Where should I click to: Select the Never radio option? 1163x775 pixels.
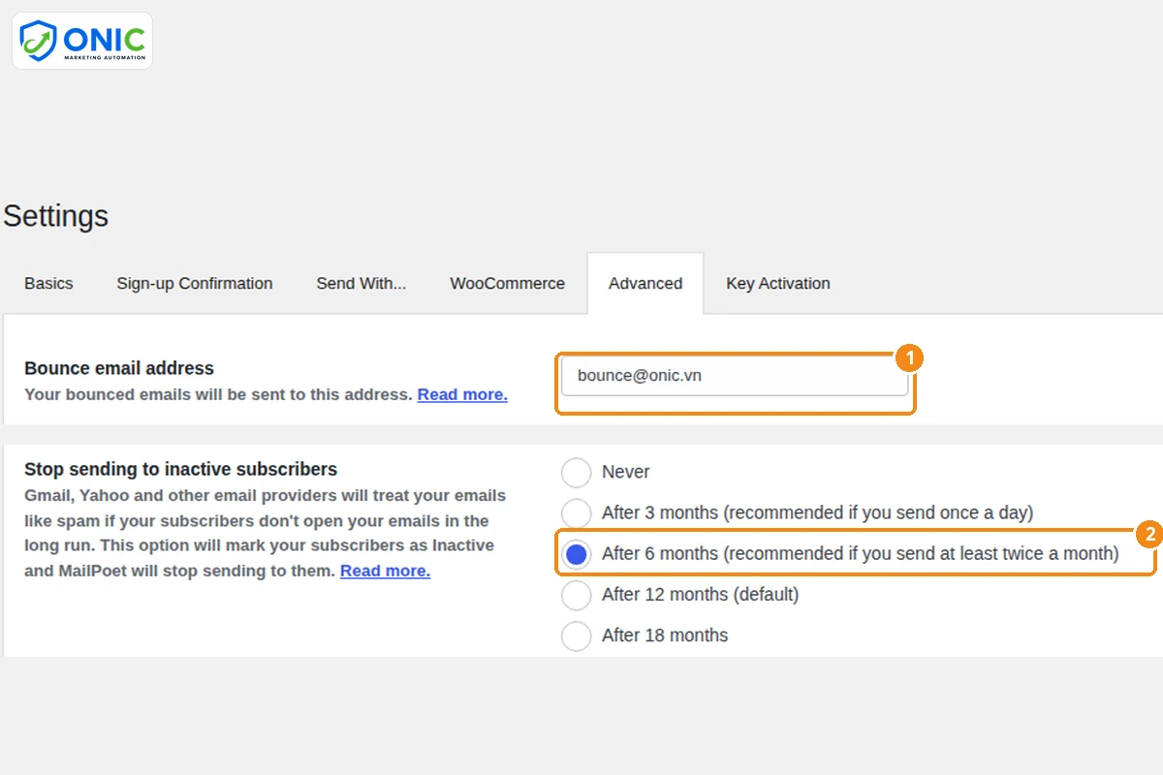click(576, 473)
